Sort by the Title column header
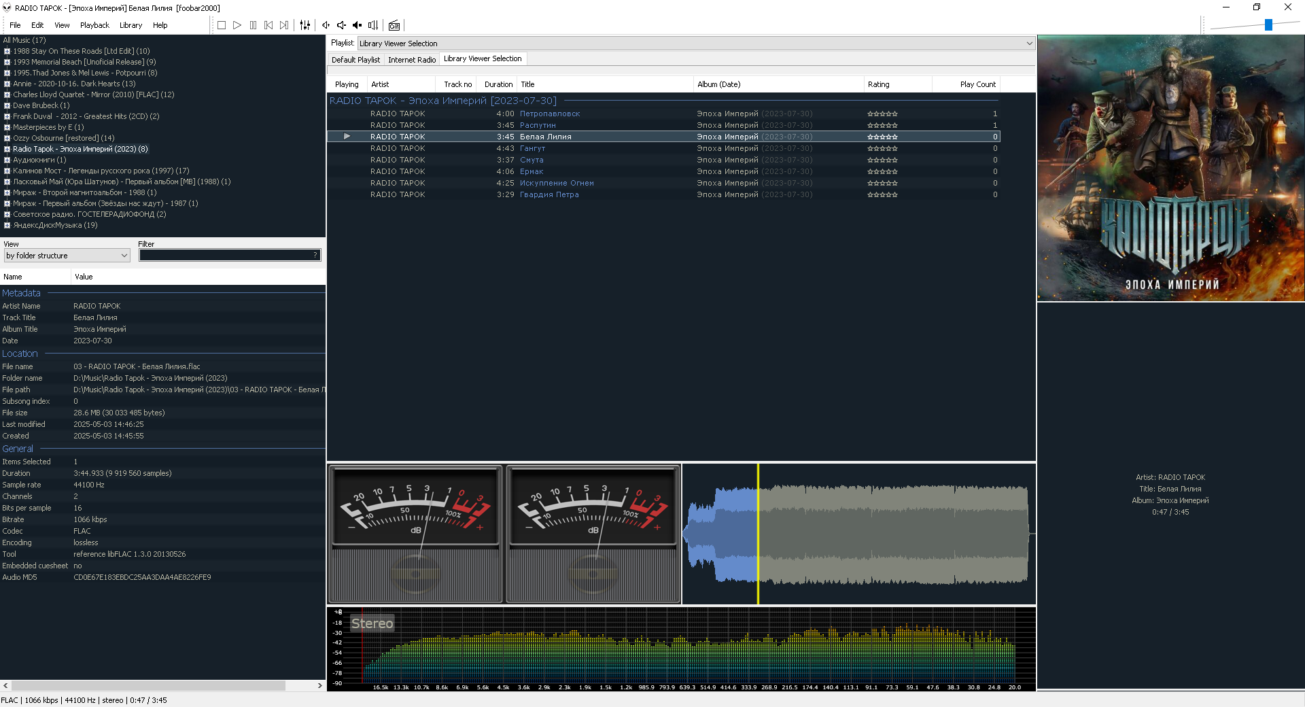 point(605,84)
